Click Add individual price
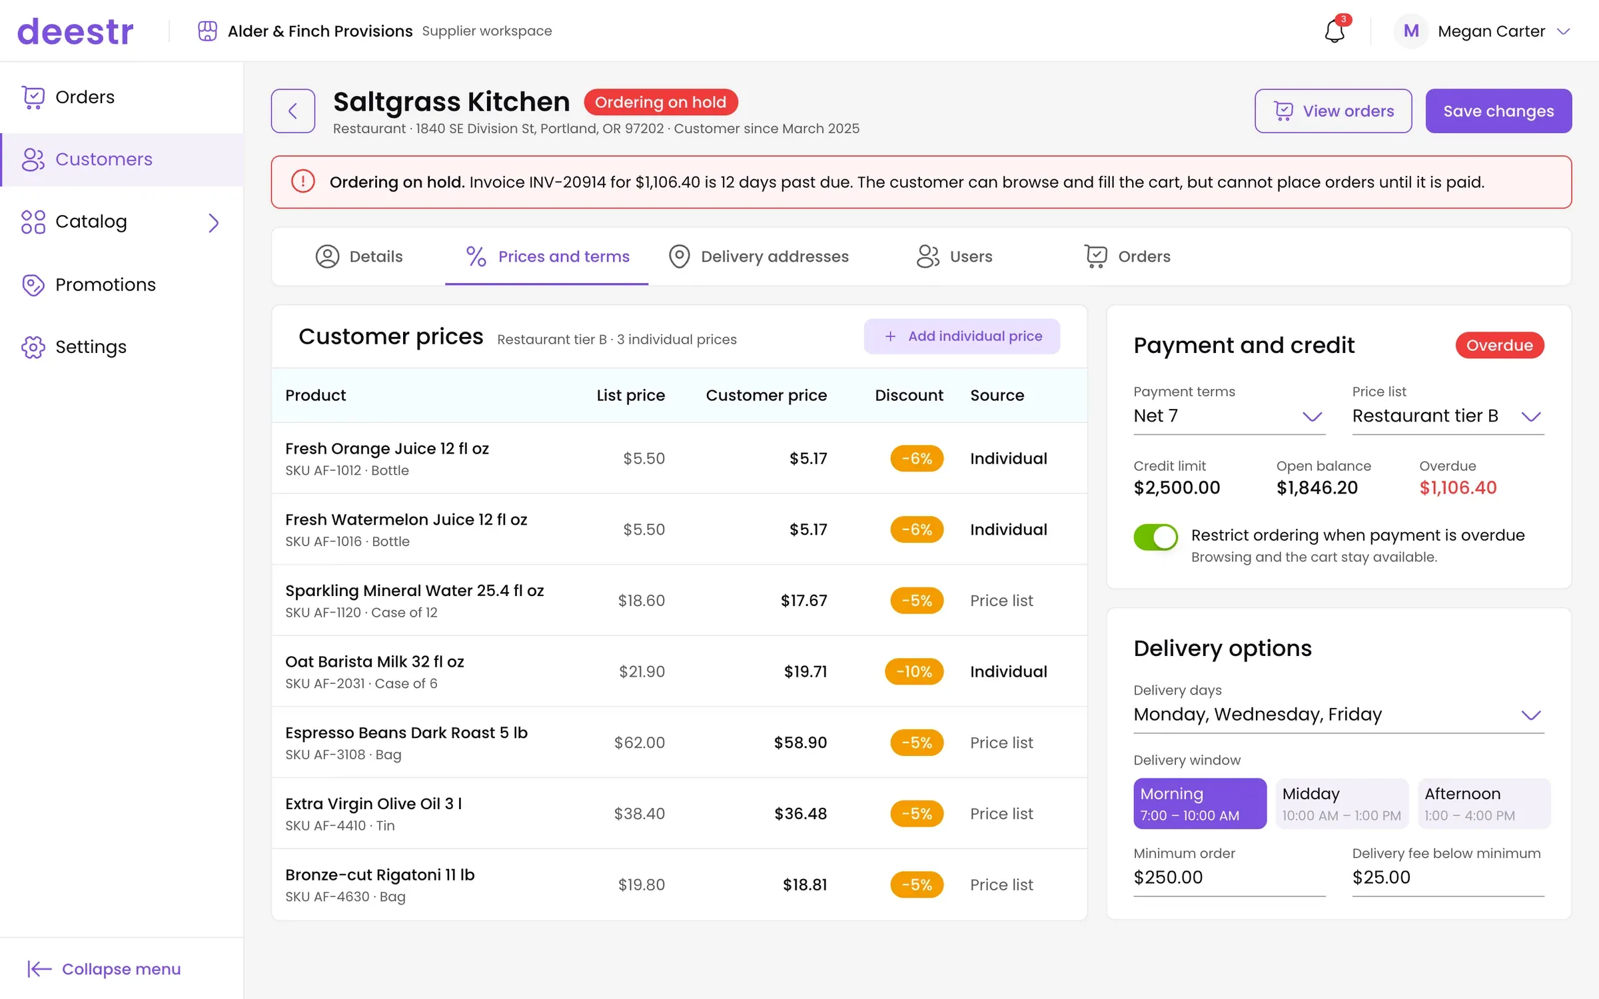The image size is (1599, 999). 962,336
